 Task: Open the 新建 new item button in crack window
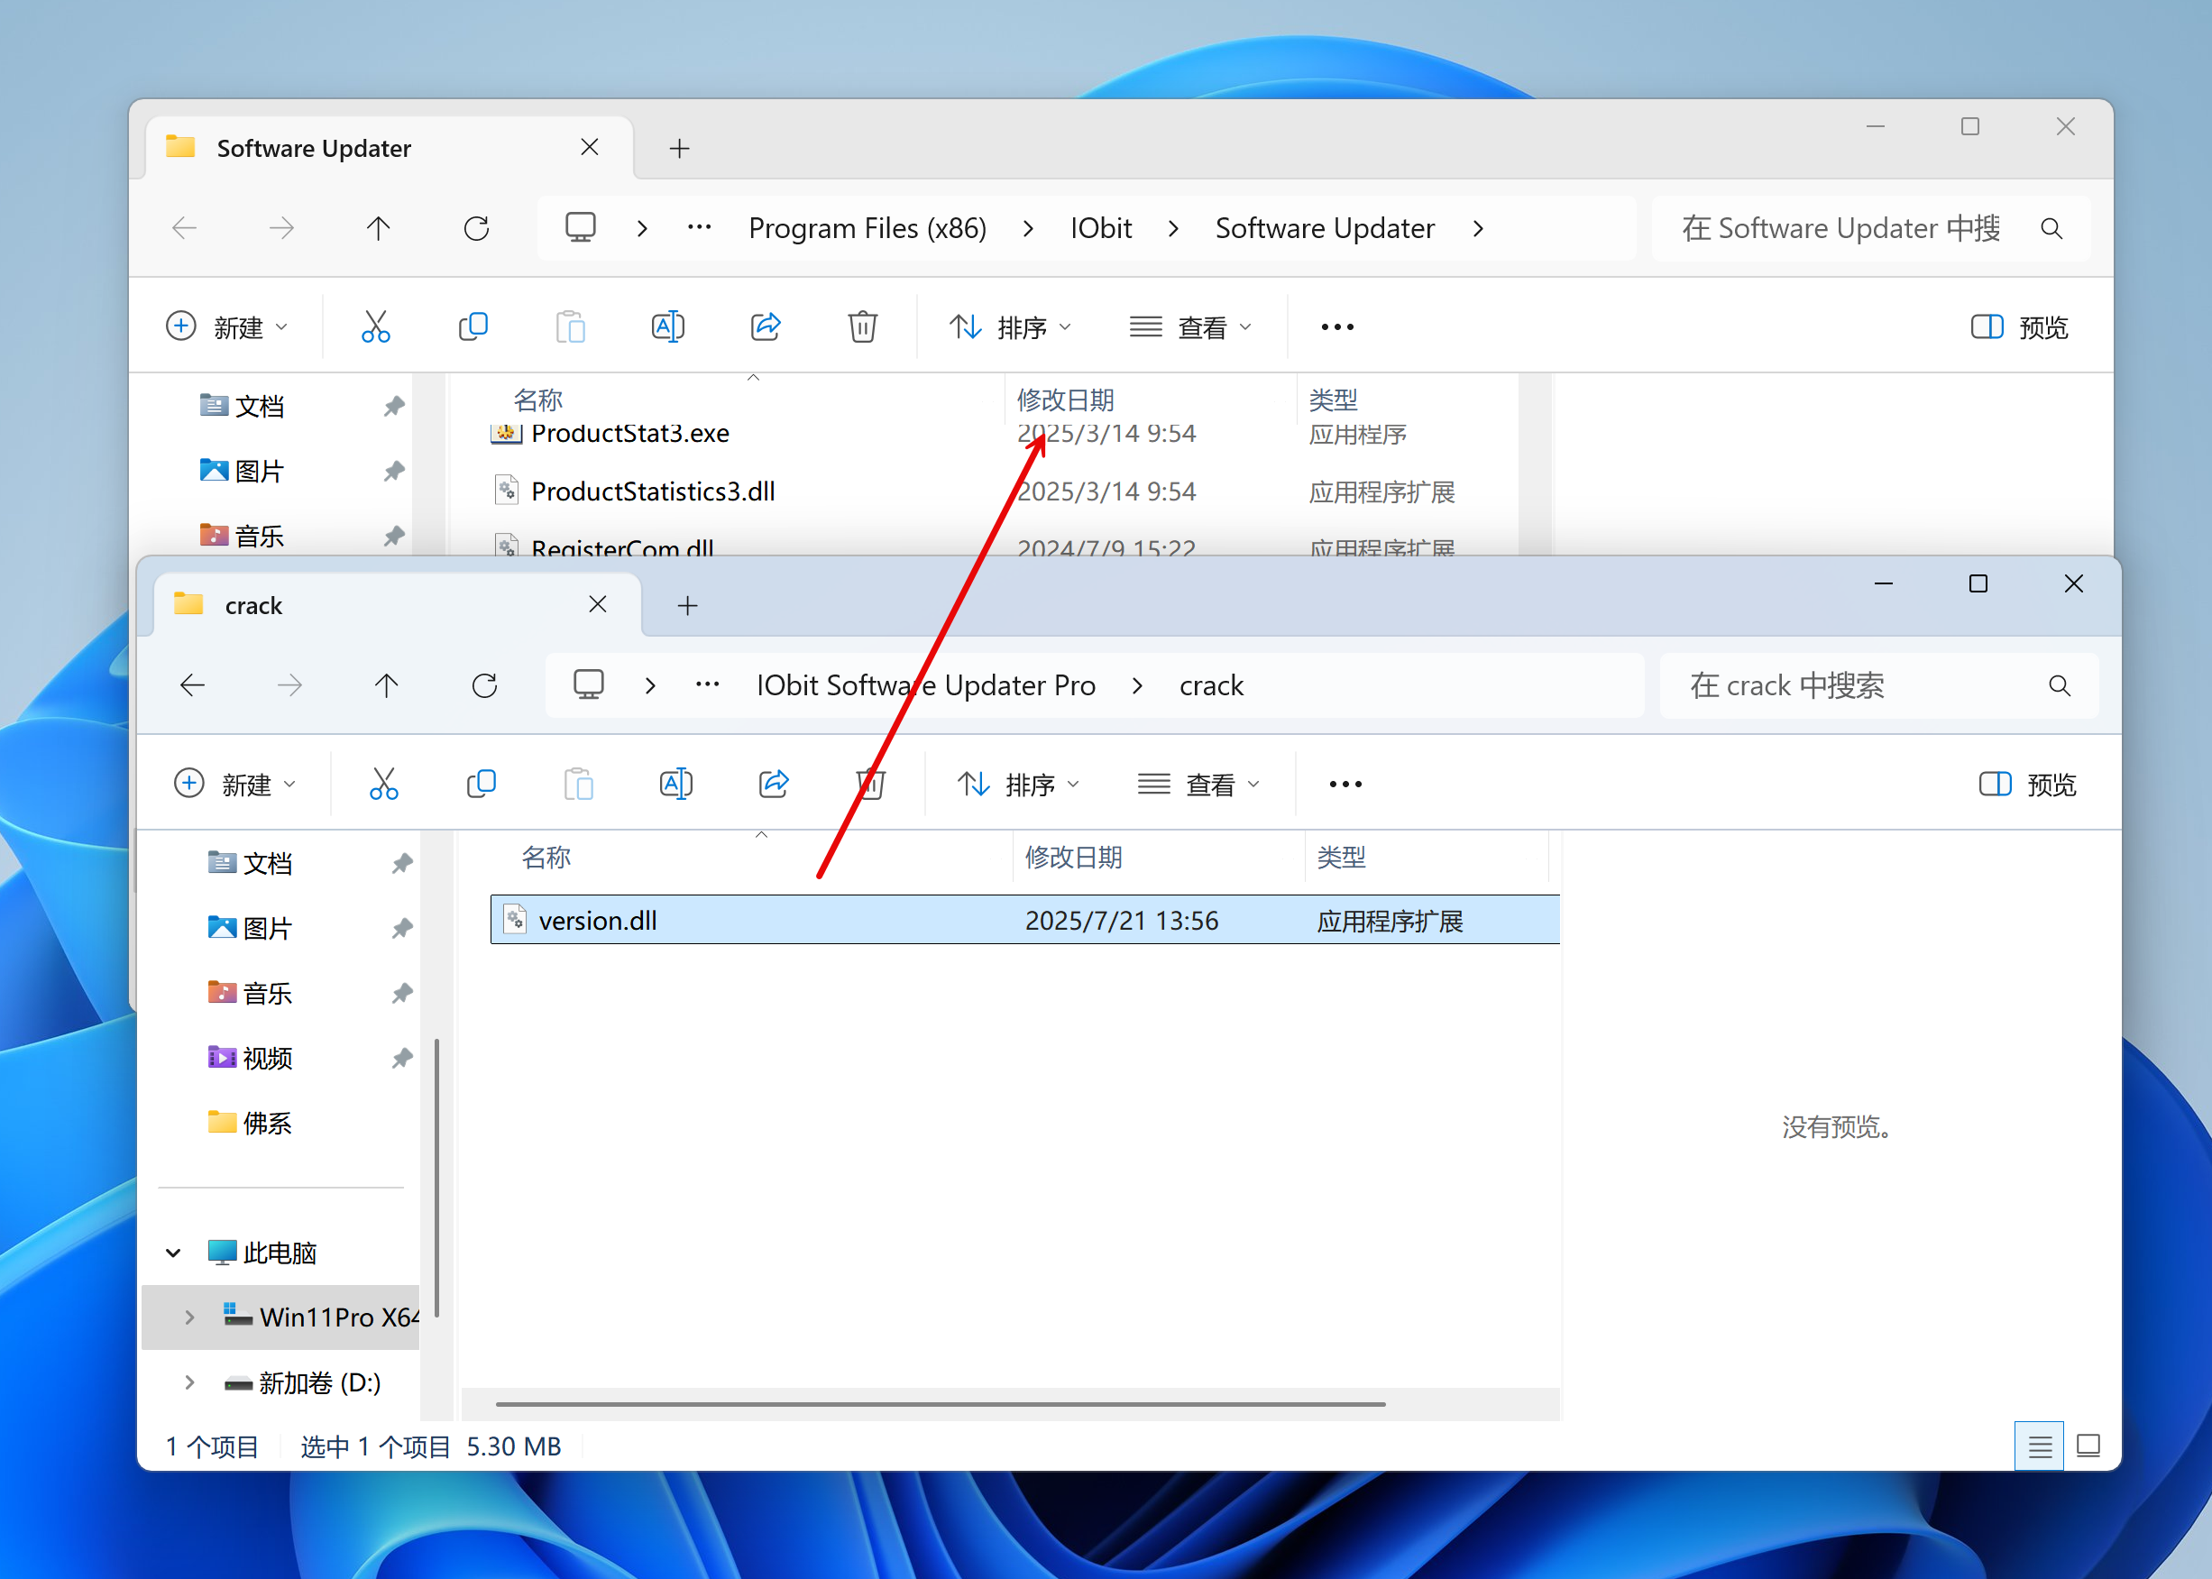click(234, 784)
